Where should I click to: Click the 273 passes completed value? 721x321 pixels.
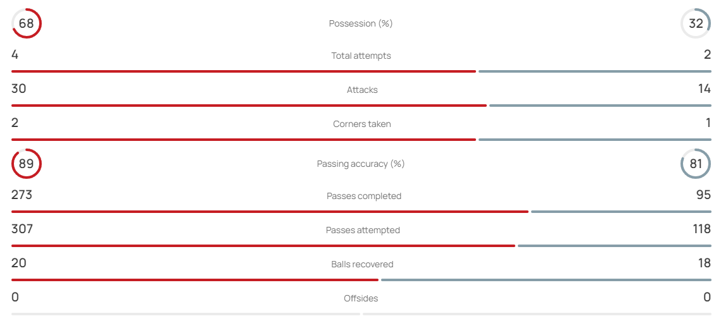(22, 195)
